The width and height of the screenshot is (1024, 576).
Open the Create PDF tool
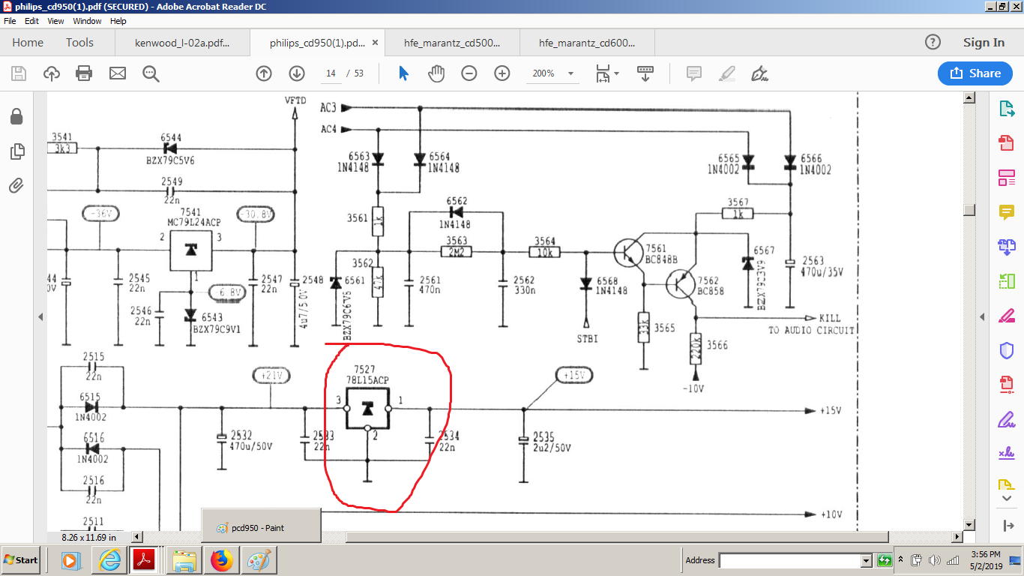pos(1006,143)
